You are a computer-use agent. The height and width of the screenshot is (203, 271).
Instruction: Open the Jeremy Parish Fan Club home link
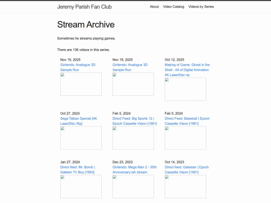(x=84, y=7)
